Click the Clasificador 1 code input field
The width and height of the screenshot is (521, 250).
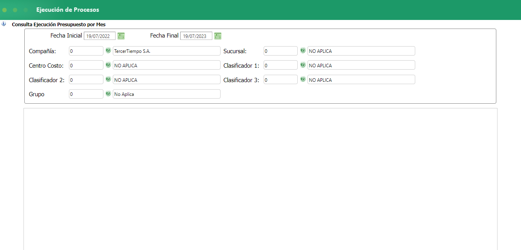(x=280, y=65)
